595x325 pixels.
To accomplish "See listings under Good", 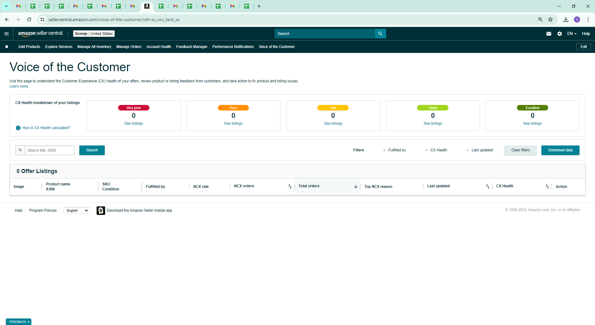I will coord(433,123).
